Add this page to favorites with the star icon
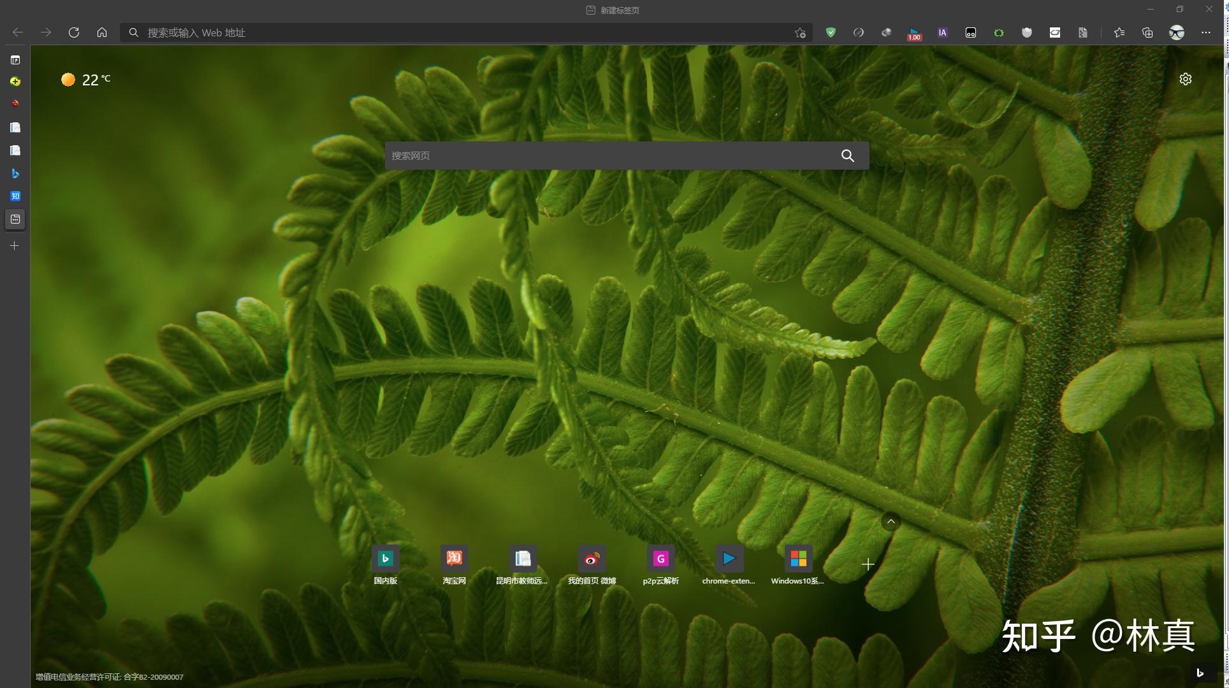 (x=800, y=32)
